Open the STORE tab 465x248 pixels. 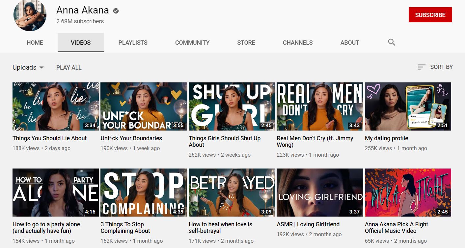tap(246, 43)
